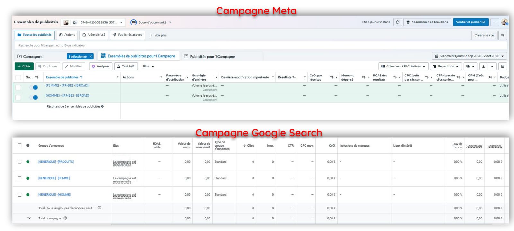Click the status dot in Google header row
The height and width of the screenshot is (231, 514).
click(28, 146)
